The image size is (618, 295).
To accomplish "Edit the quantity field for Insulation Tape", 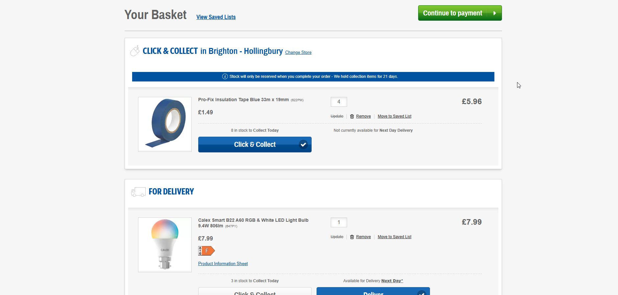I will [x=339, y=102].
